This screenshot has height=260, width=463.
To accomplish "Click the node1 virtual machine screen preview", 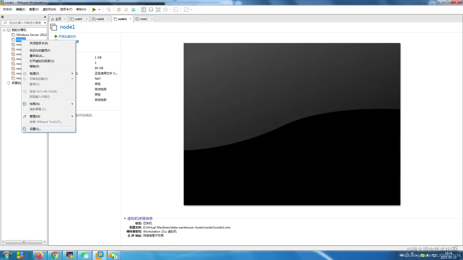I will click(x=292, y=124).
